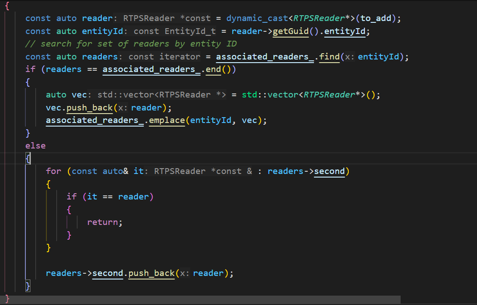Click the to_add argument
The width and height of the screenshot is (477, 305).
[x=379, y=18]
